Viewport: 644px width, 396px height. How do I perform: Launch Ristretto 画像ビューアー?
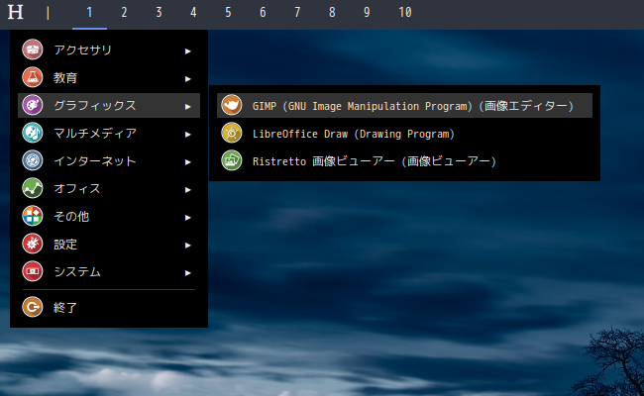click(404, 160)
